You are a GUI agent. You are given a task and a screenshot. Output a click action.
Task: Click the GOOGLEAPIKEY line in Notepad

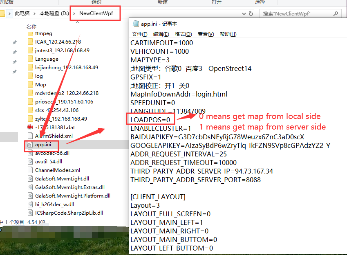(231, 145)
